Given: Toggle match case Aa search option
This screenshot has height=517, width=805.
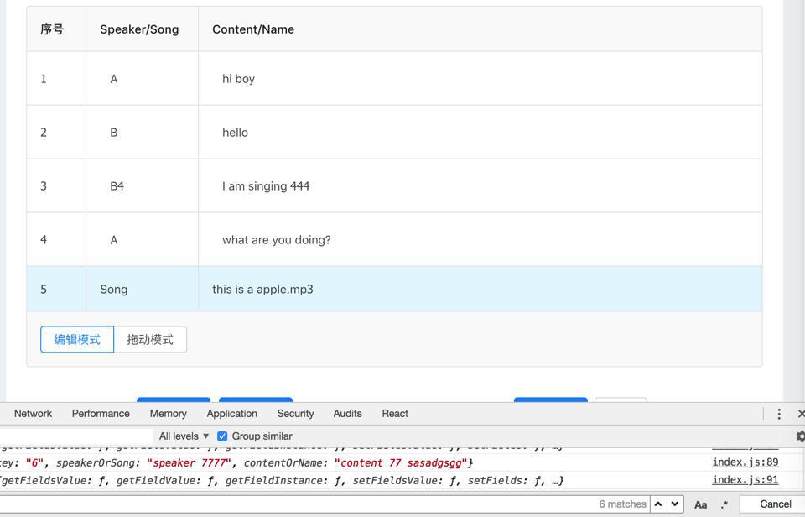Looking at the screenshot, I should click(700, 504).
